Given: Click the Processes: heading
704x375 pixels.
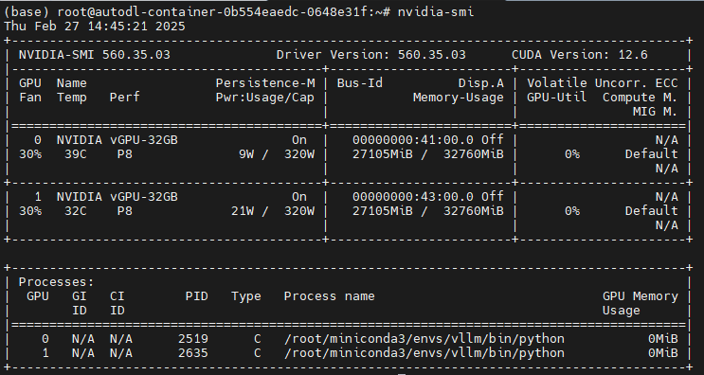Looking at the screenshot, I should pyautogui.click(x=57, y=282).
